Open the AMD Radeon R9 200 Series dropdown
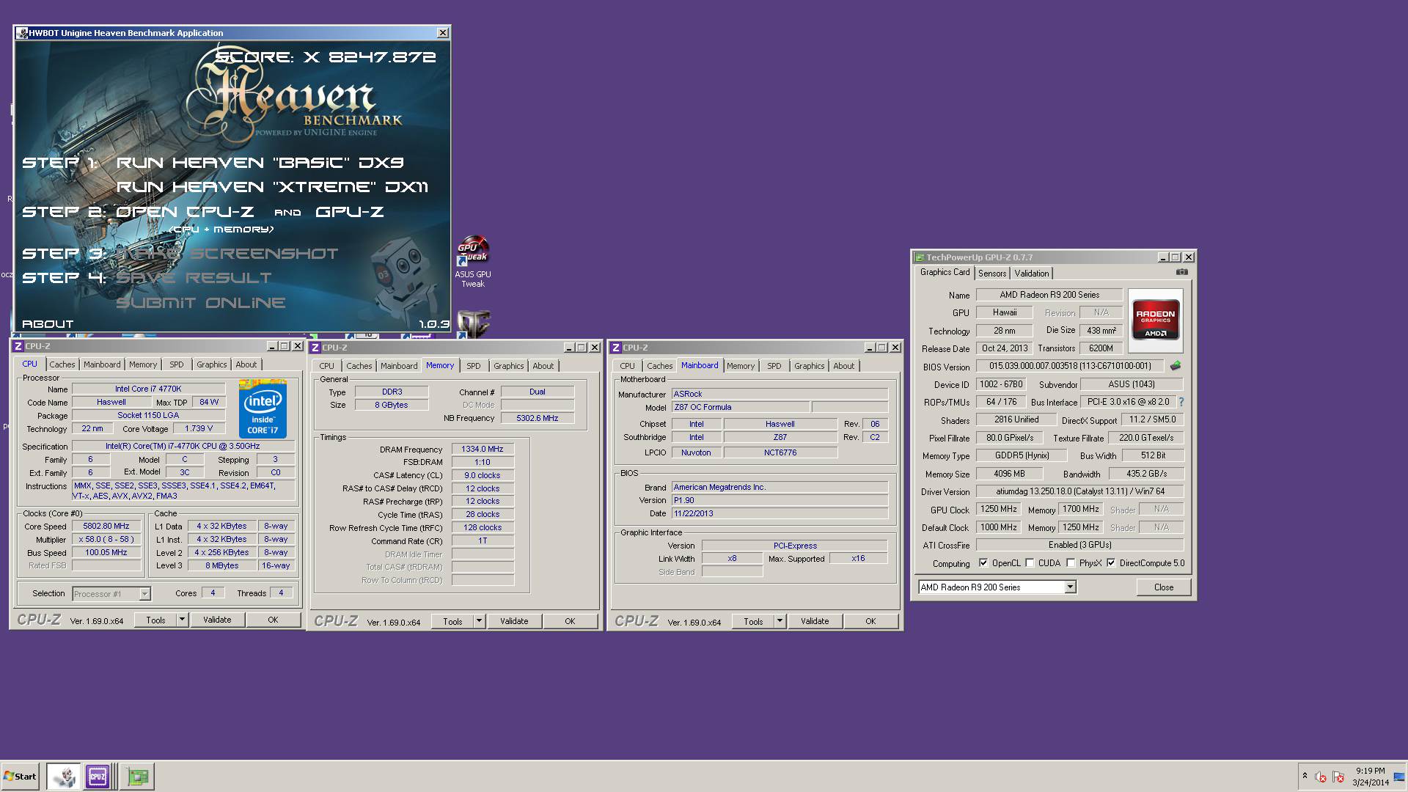The image size is (1408, 792). [997, 587]
